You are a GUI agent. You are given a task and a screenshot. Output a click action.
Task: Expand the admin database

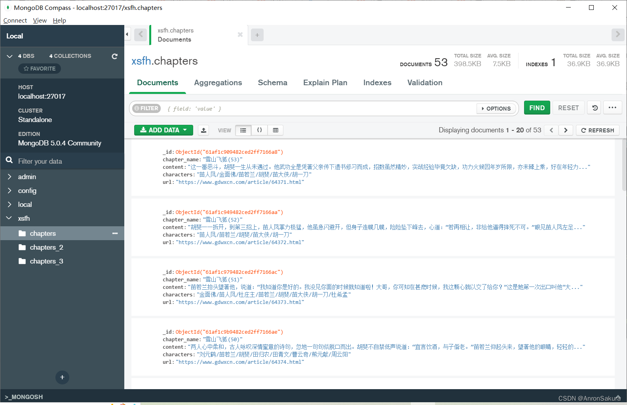tap(9, 177)
